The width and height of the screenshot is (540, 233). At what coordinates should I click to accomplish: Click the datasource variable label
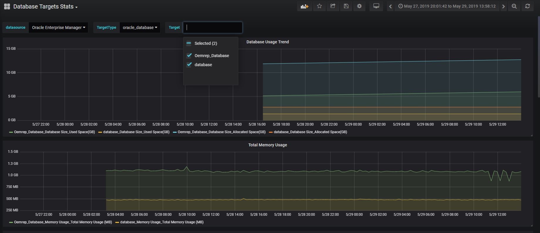(x=16, y=28)
